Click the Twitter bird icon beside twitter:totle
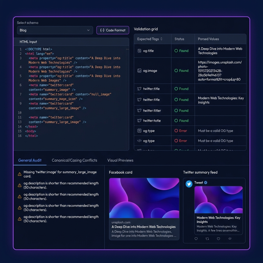This screenshot has height=263, width=263. point(139,121)
